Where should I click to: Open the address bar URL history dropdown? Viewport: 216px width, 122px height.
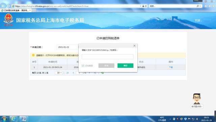(141, 6)
